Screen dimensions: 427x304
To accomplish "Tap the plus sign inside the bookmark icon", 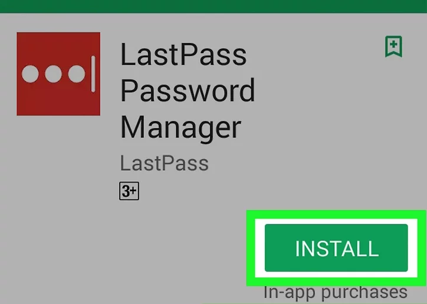I will [x=393, y=44].
